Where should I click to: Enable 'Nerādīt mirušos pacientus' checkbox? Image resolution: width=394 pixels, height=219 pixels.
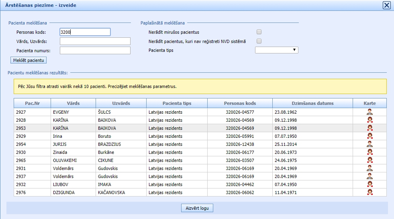259,32
